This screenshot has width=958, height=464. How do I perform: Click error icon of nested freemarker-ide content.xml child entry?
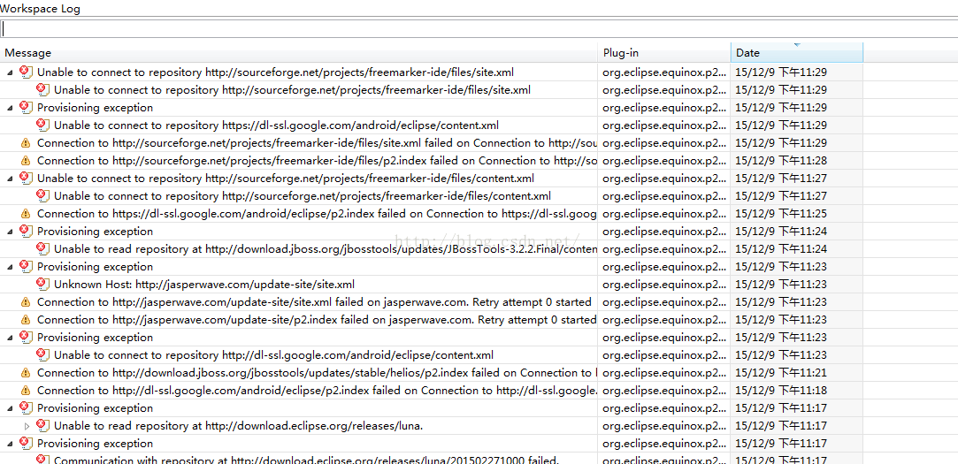click(42, 195)
